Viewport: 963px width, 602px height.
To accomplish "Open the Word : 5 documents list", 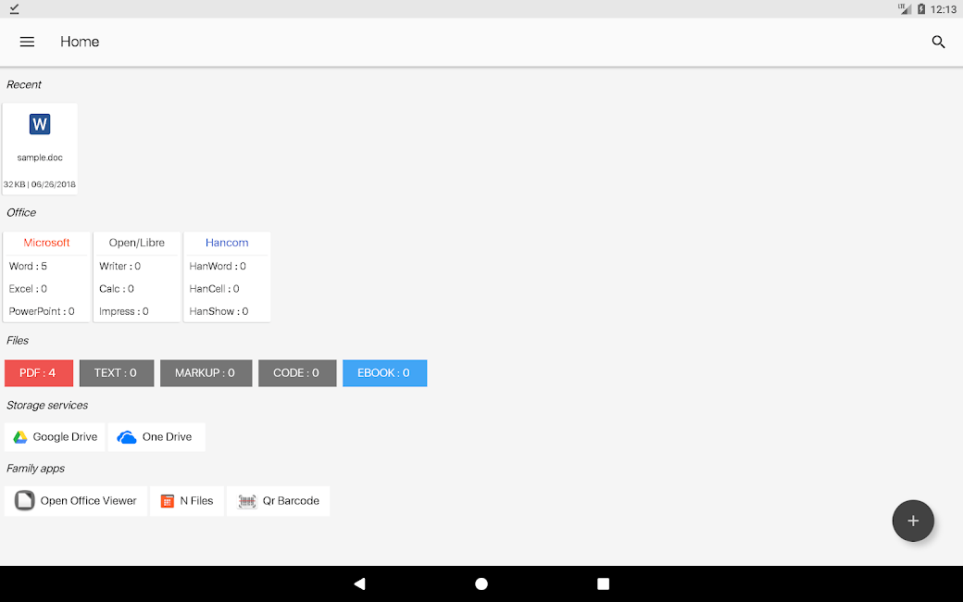I will (29, 266).
